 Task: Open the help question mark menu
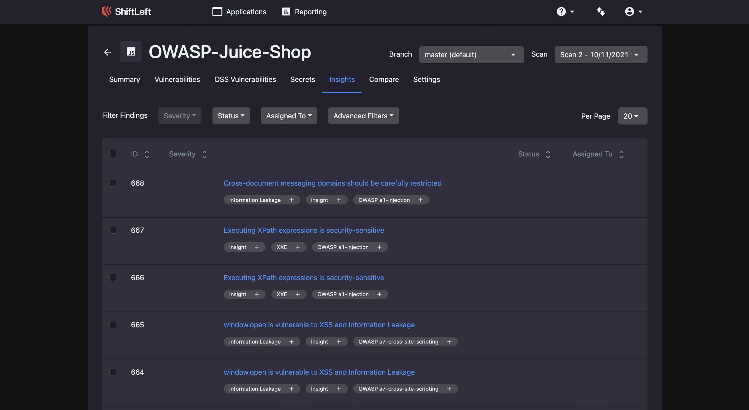(565, 12)
